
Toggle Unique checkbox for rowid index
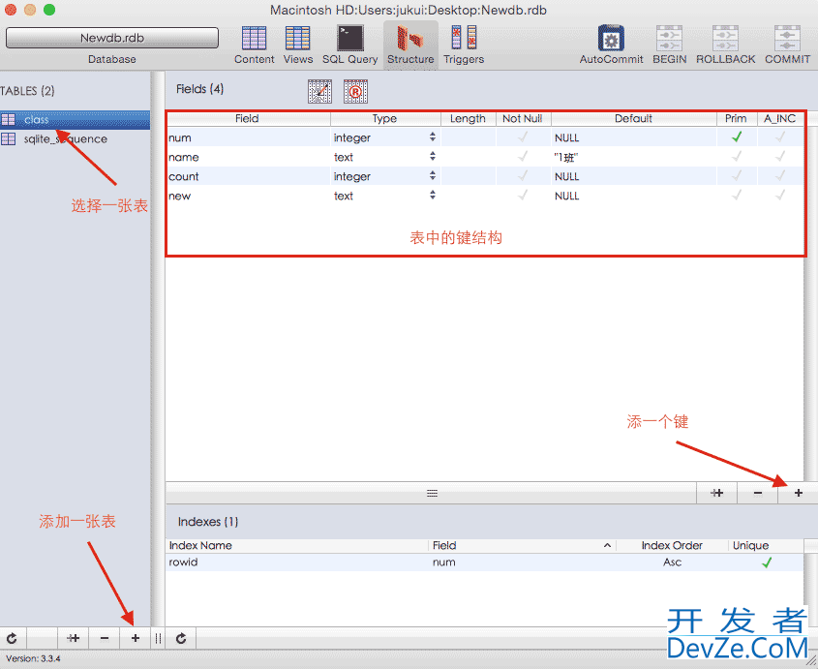[767, 563]
